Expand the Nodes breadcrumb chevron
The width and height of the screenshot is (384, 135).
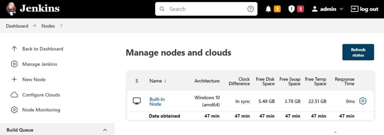point(61,25)
